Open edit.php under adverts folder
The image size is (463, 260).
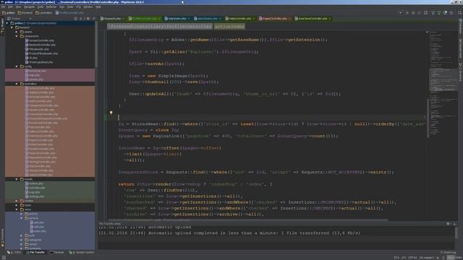coord(37,227)
